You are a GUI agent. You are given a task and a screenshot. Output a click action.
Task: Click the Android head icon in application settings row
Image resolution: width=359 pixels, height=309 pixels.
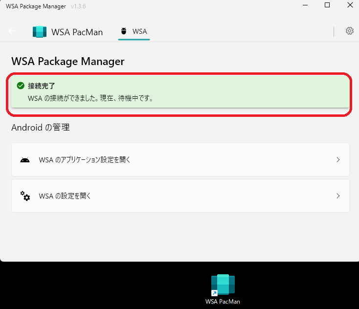pos(25,160)
